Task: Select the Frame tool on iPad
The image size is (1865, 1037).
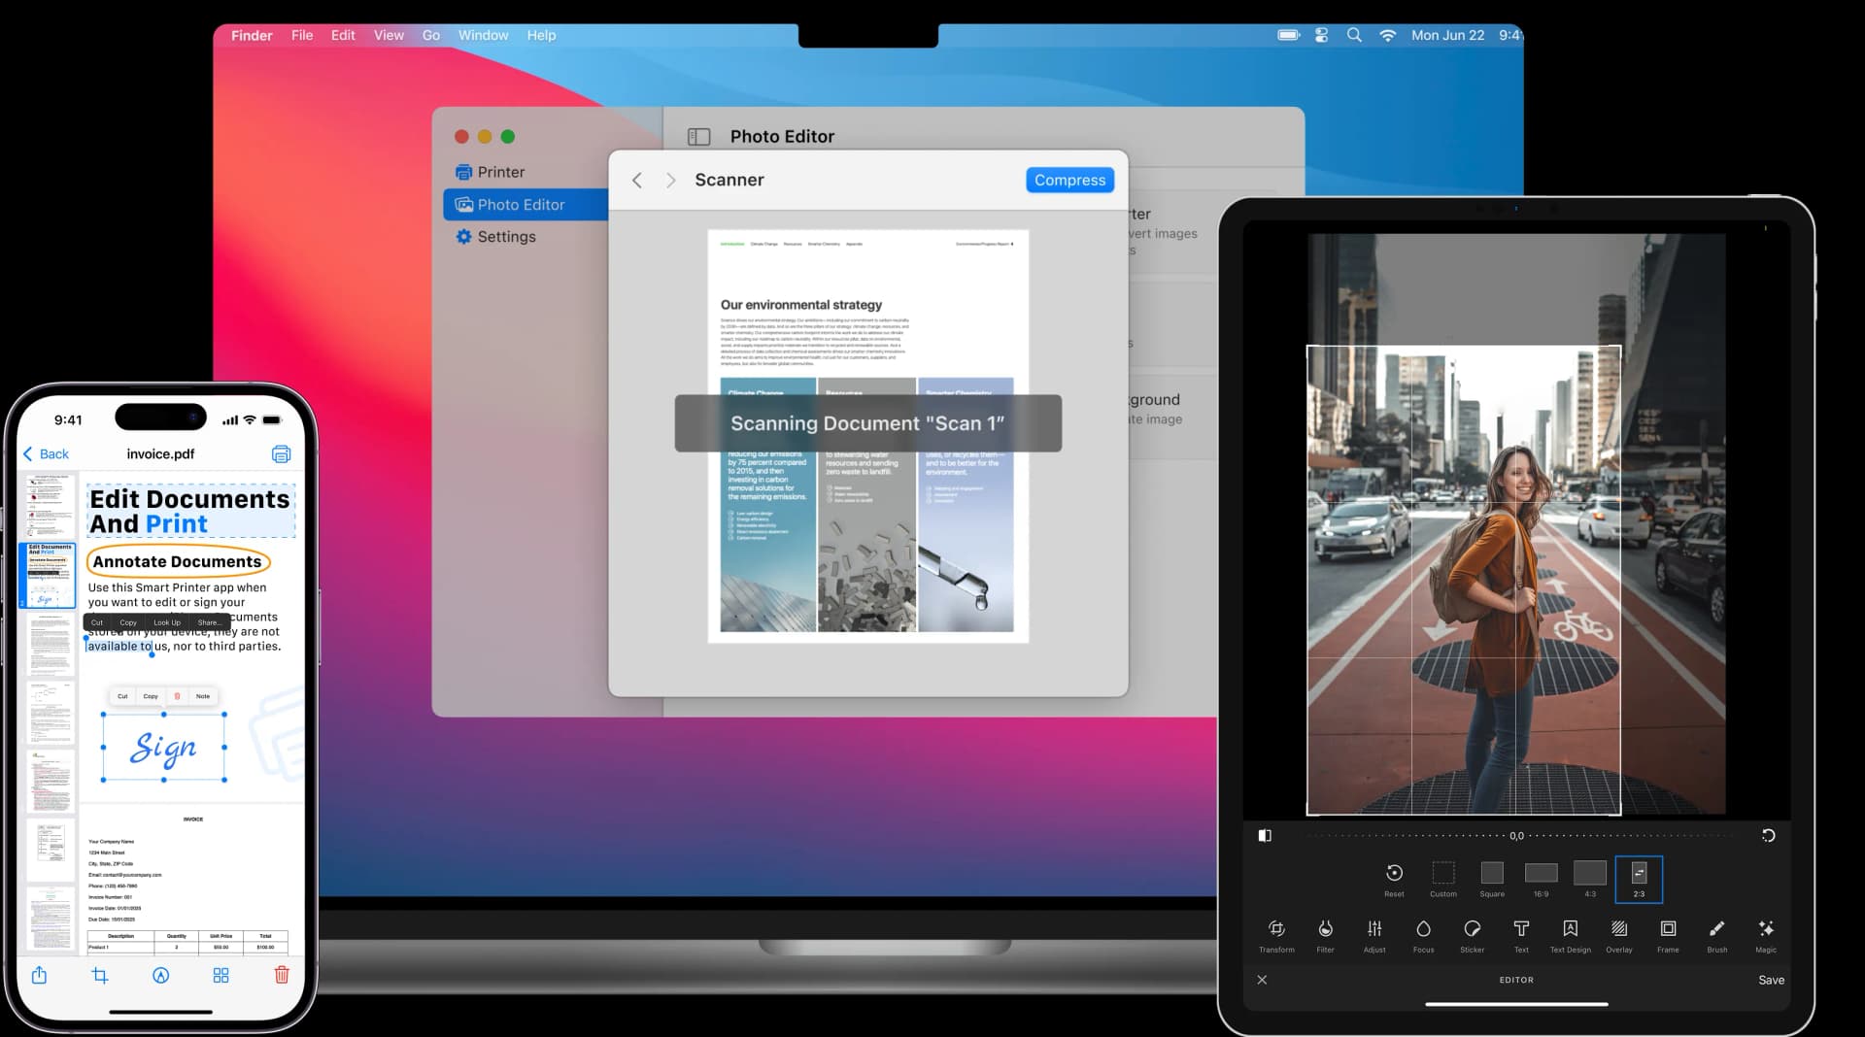Action: pyautogui.click(x=1668, y=936)
